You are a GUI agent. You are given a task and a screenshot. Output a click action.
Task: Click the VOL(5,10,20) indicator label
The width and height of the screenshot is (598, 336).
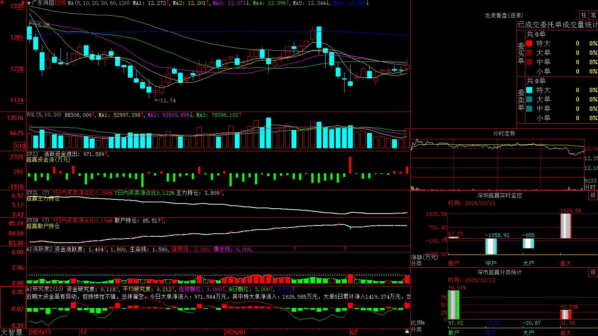(x=44, y=115)
